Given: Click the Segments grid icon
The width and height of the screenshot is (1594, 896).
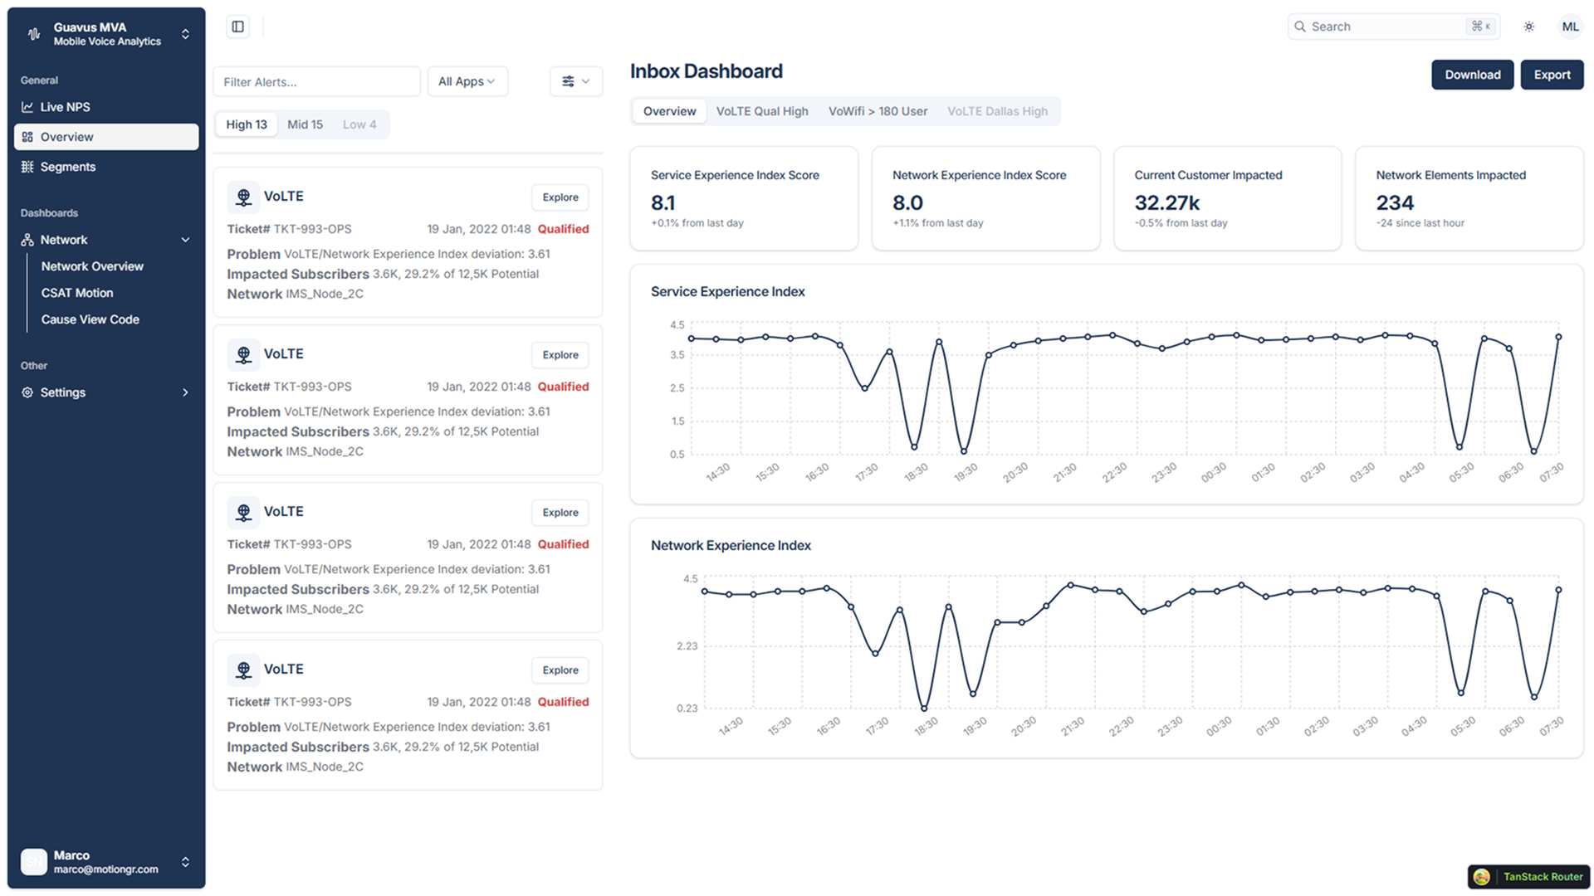Looking at the screenshot, I should 27,167.
